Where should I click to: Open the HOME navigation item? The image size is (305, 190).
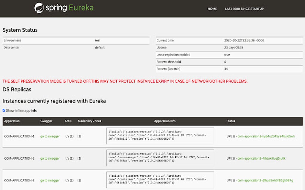(212, 9)
